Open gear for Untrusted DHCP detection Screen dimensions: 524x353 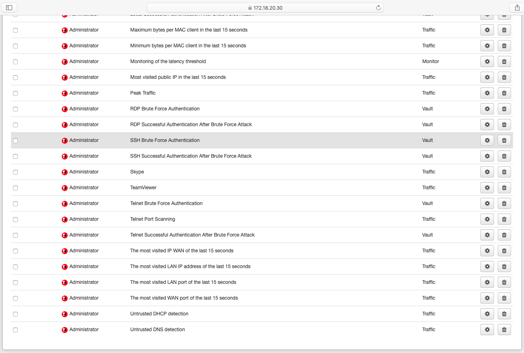487,314
